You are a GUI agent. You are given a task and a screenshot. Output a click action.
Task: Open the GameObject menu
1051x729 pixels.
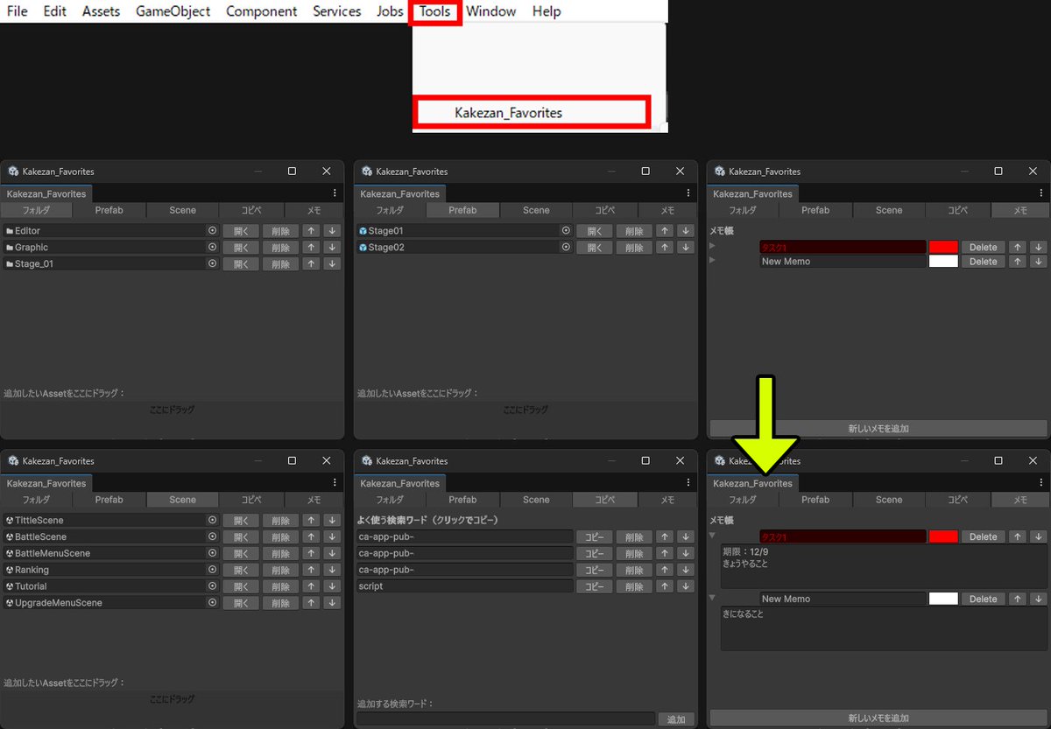point(173,11)
